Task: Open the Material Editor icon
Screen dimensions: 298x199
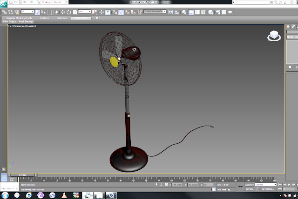Action: coord(210,12)
